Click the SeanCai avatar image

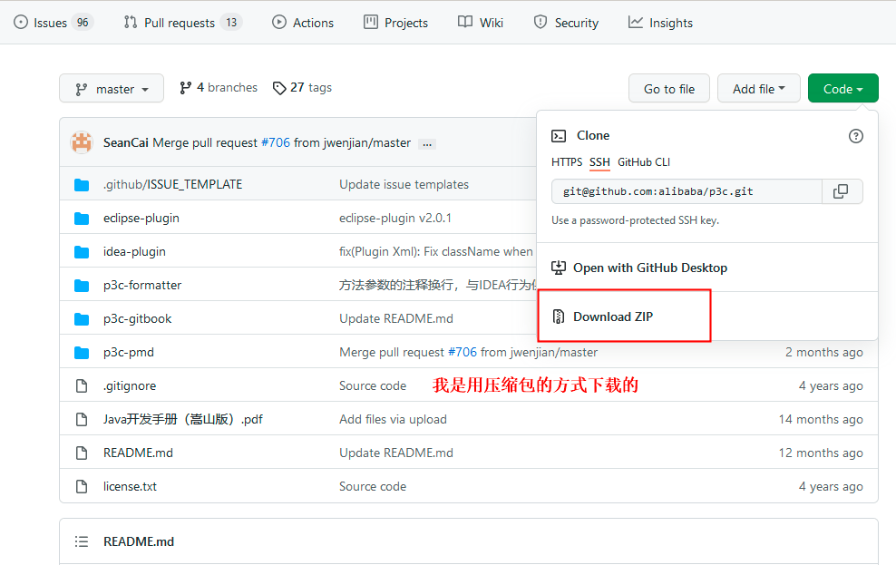coord(81,142)
